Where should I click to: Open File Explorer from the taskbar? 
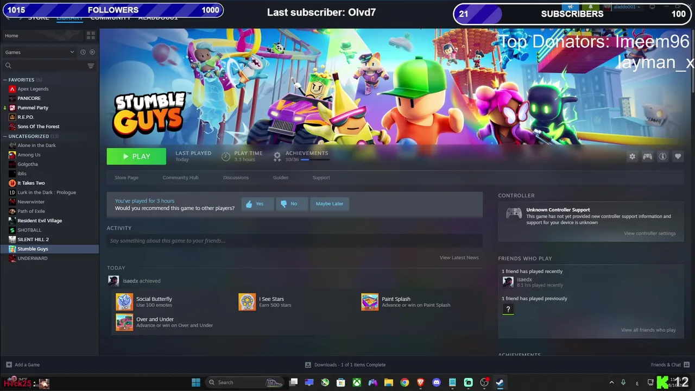tap(389, 382)
